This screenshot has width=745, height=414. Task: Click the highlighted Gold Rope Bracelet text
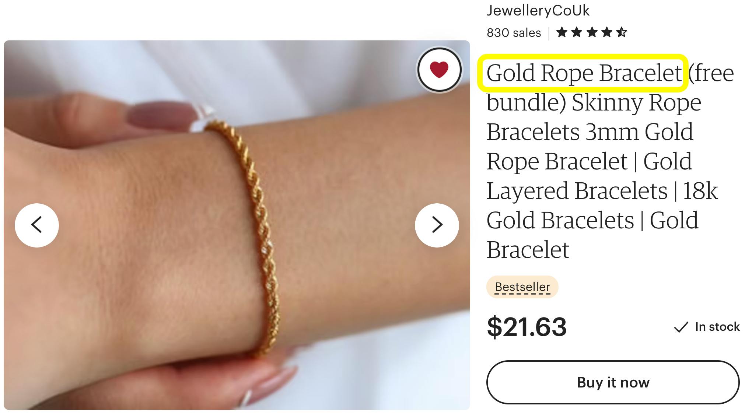coord(584,73)
